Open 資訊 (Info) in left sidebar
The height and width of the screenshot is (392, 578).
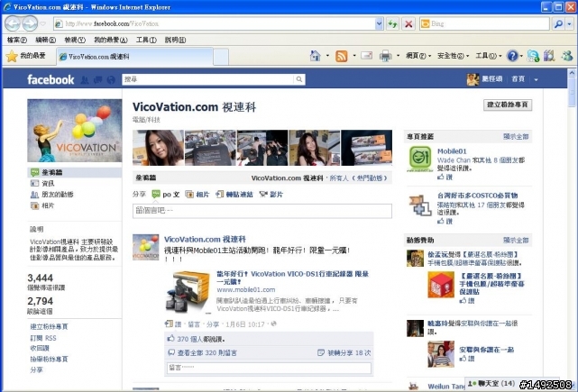(48, 183)
